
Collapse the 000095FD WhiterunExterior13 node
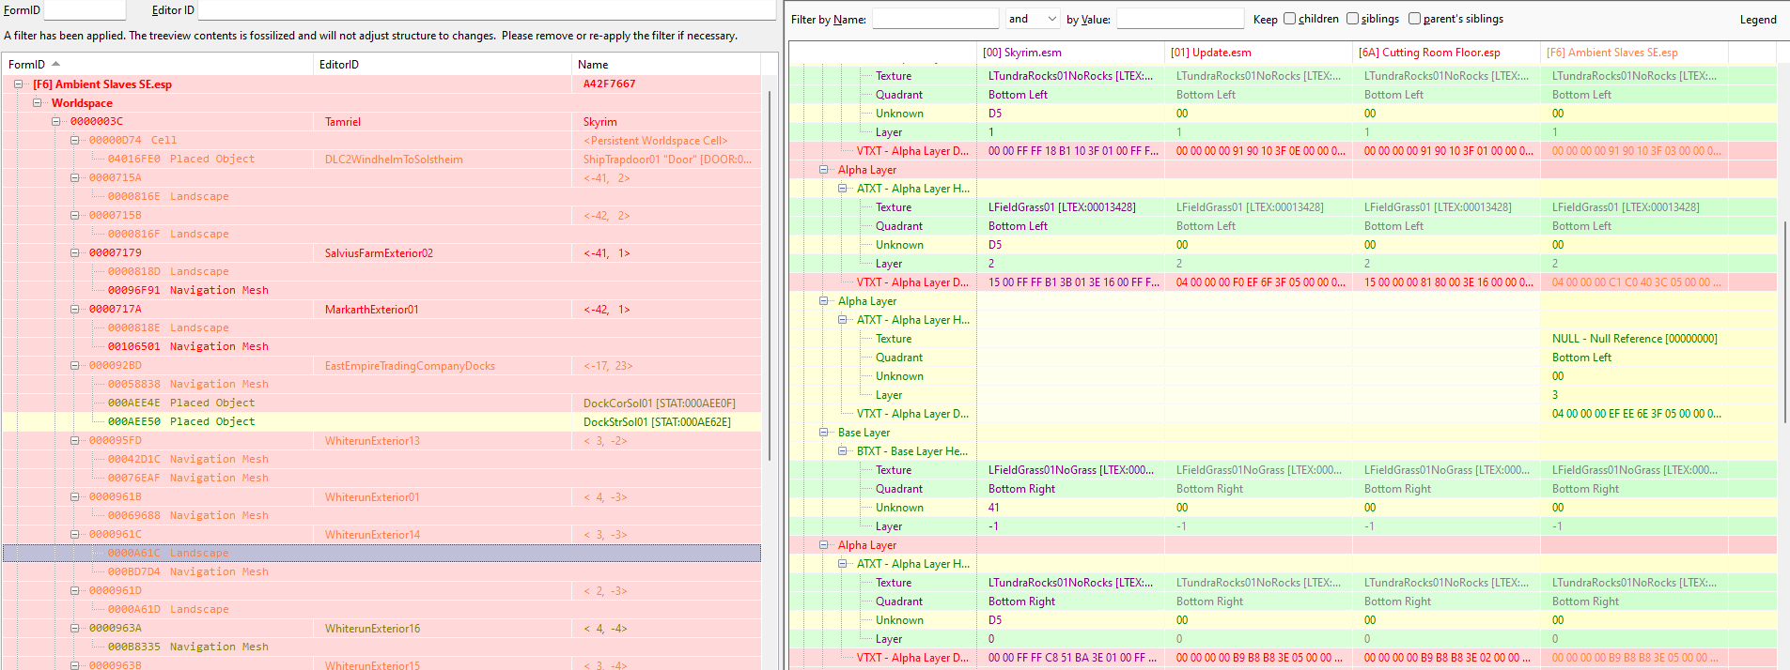coord(74,440)
